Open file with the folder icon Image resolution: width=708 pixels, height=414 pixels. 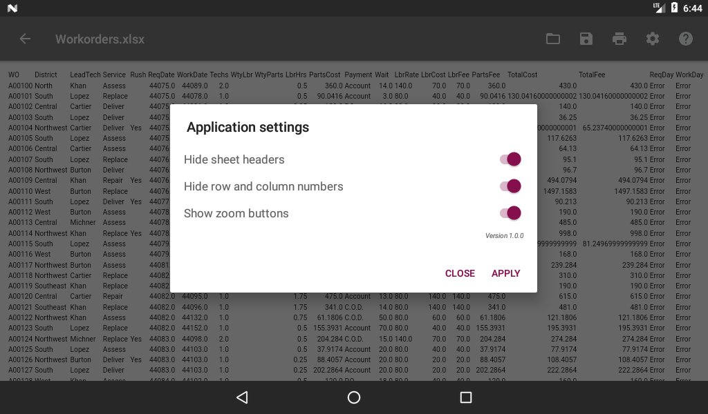click(552, 39)
